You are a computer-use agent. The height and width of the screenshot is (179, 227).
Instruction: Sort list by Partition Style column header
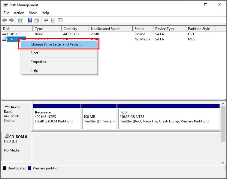coord(199,29)
